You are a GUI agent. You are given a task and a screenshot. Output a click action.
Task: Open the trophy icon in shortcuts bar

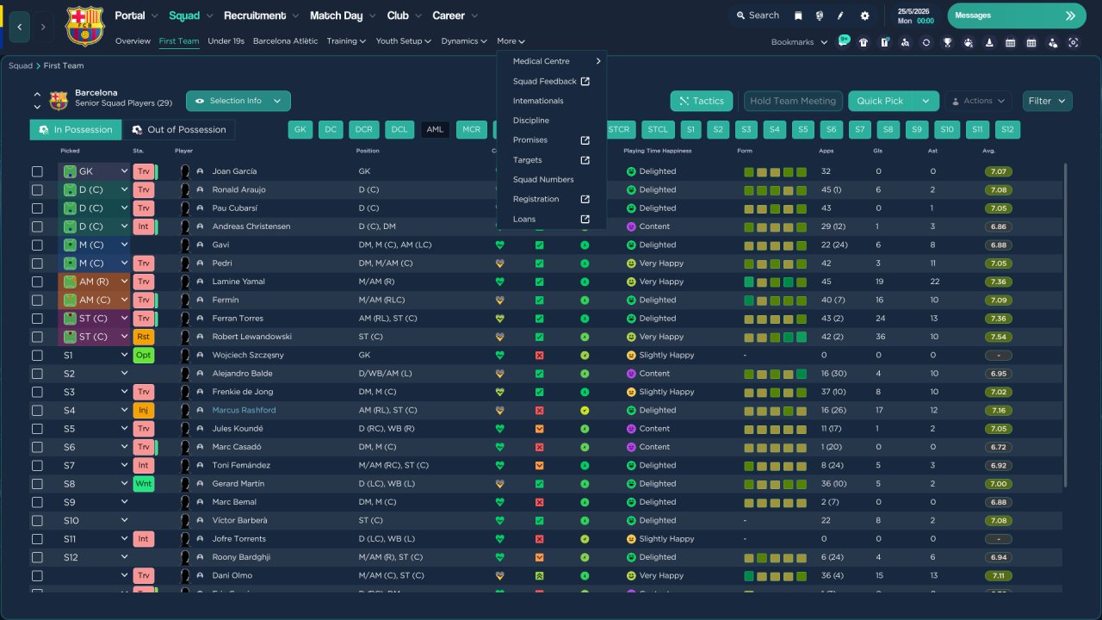tap(947, 42)
